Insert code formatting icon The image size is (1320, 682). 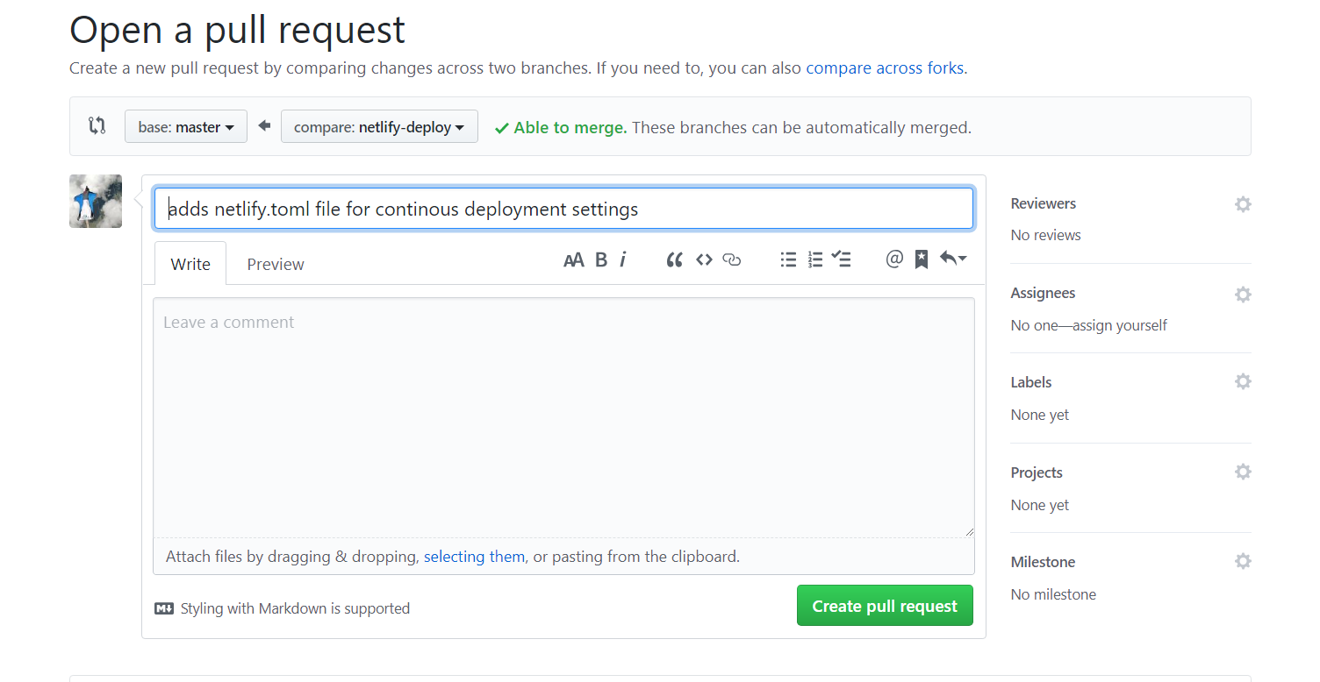pyautogui.click(x=704, y=259)
